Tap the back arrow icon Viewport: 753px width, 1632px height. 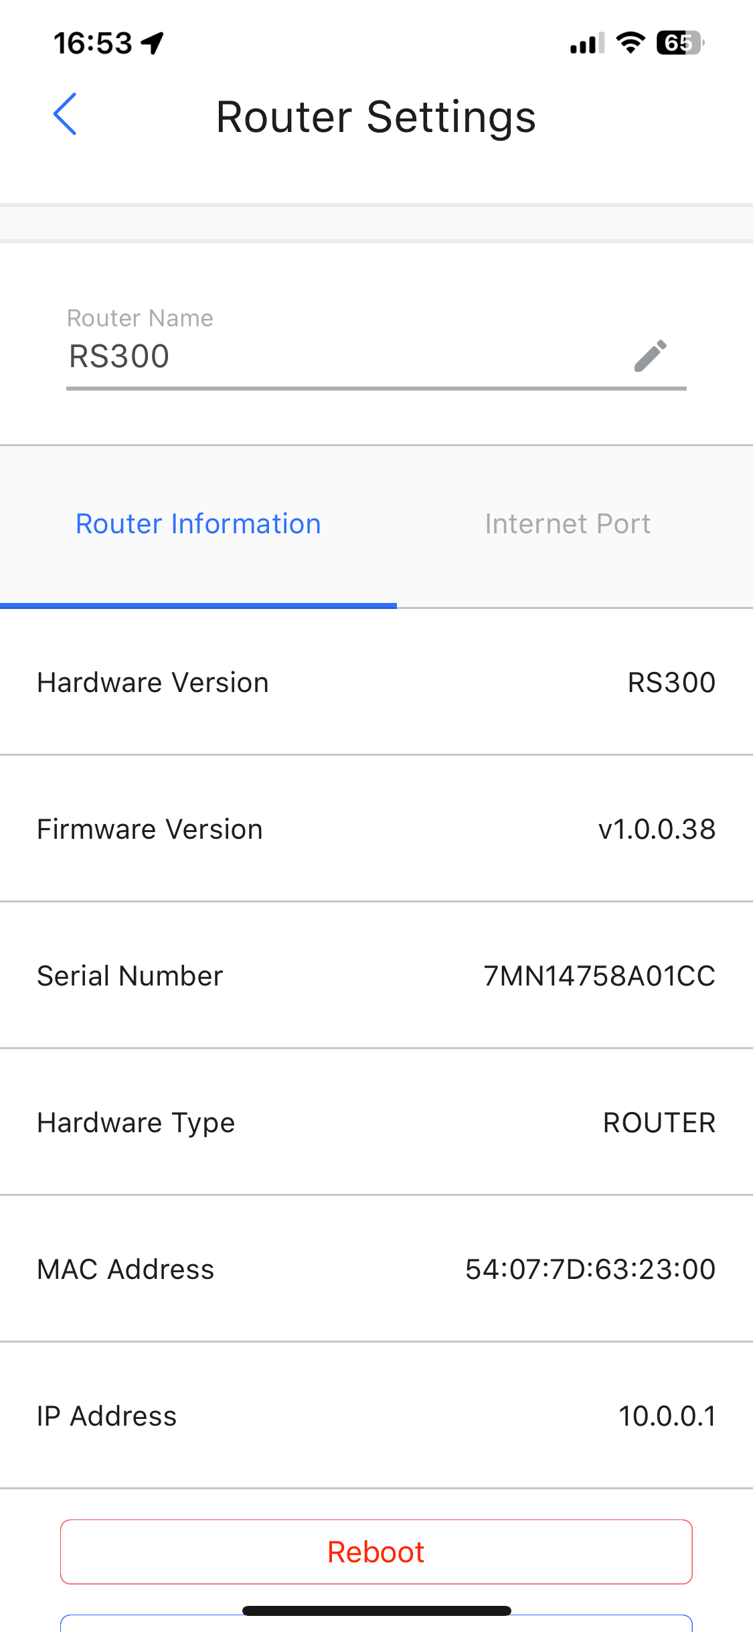[x=65, y=115]
